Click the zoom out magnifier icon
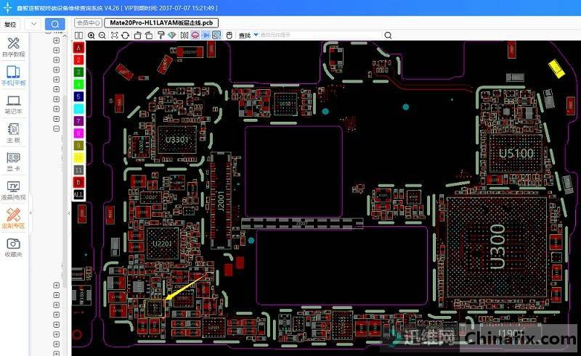Viewport: 581px width, 356px height. pyautogui.click(x=102, y=35)
